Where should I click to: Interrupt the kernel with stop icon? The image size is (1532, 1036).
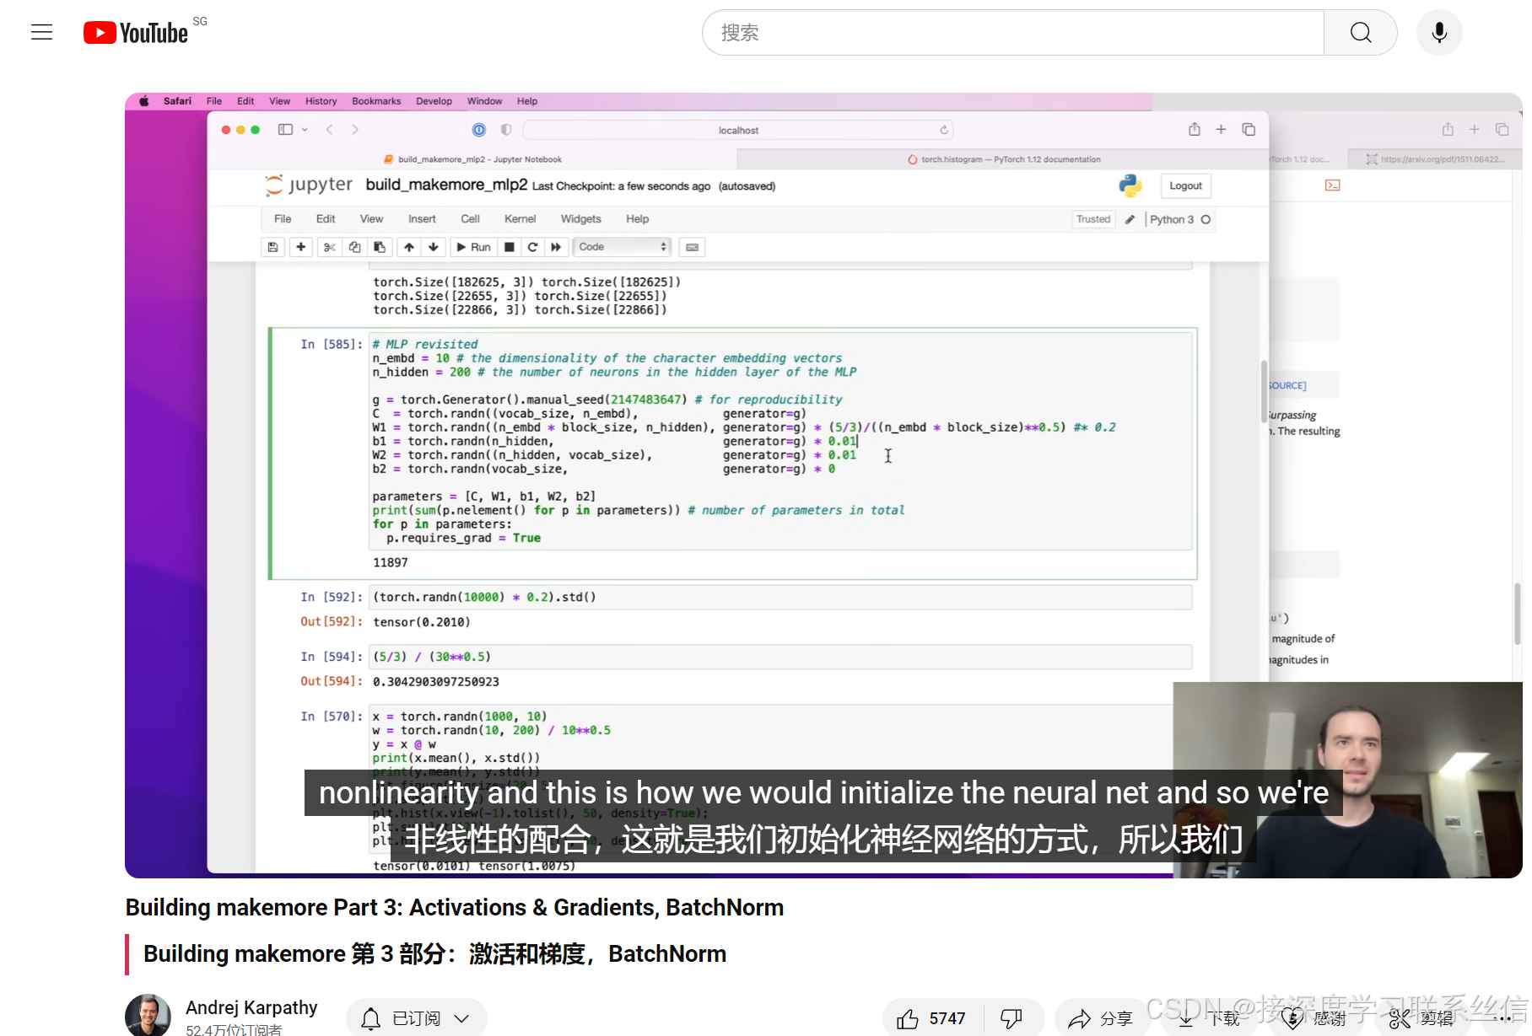pos(510,247)
